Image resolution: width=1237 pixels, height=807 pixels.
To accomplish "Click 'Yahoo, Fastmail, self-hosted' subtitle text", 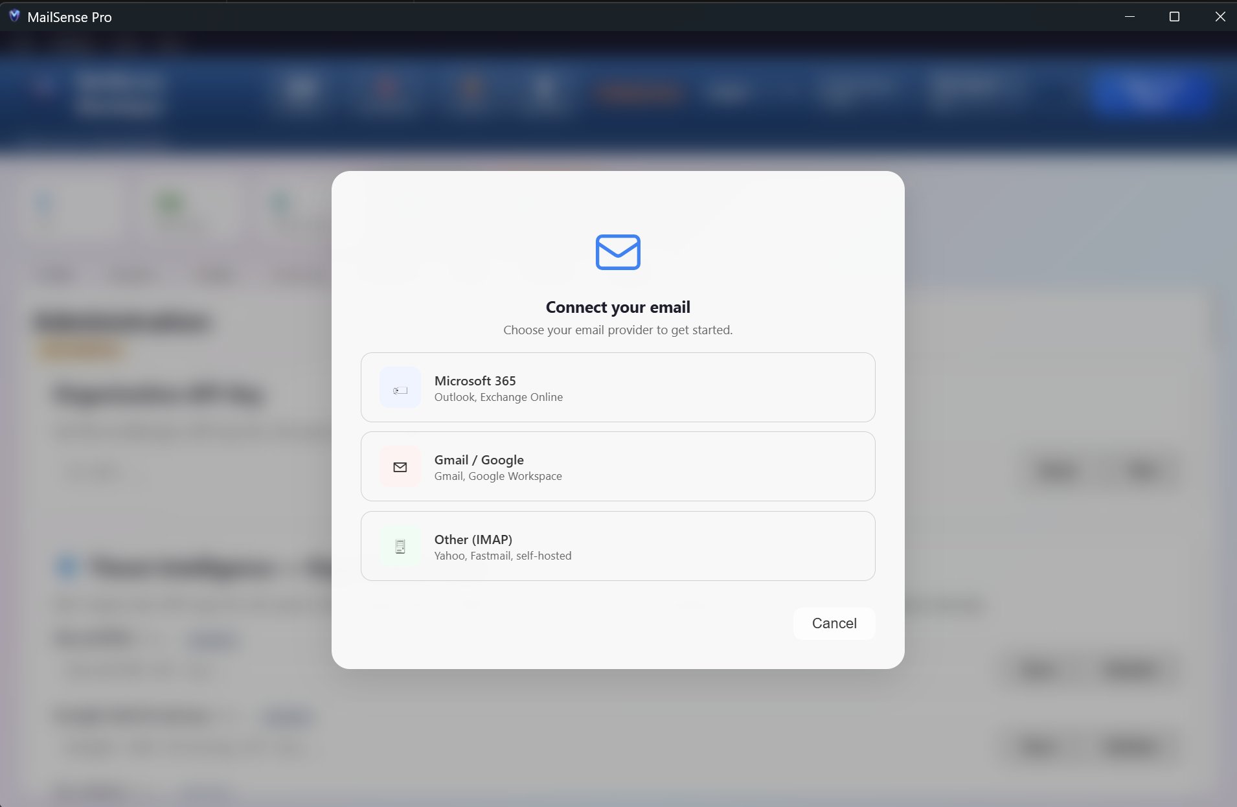I will pos(503,556).
